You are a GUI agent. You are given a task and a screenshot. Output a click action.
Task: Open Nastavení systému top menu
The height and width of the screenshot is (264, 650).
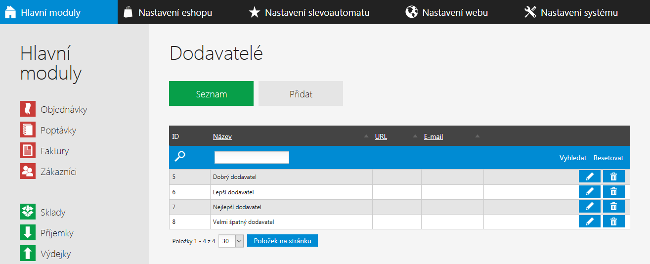(x=571, y=12)
